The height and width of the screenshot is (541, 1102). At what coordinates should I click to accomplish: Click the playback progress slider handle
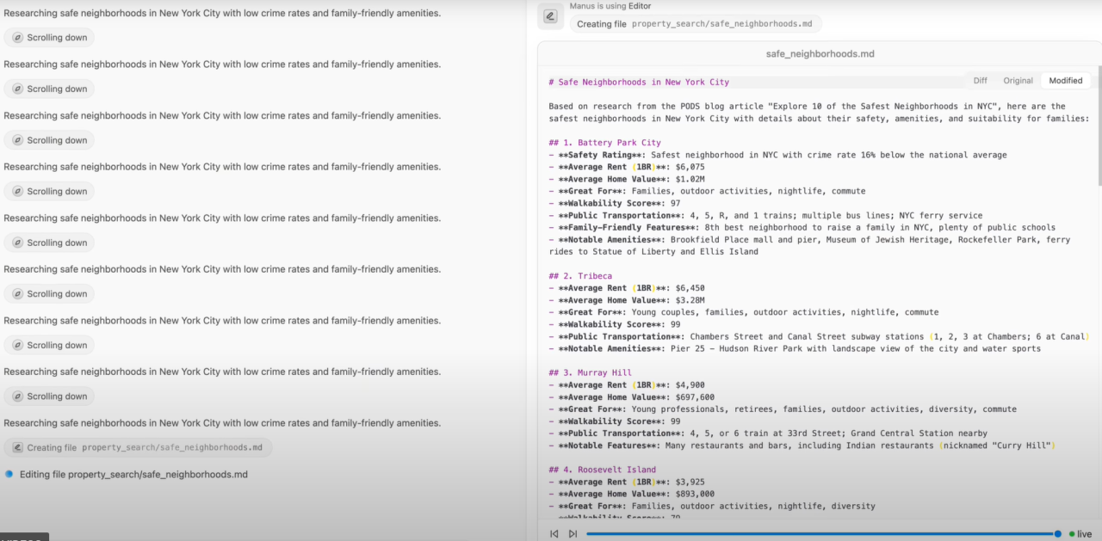coord(1057,534)
